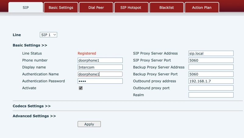Click the empty Backup Proxy Server Address field
244x138 pixels.
coord(211,67)
